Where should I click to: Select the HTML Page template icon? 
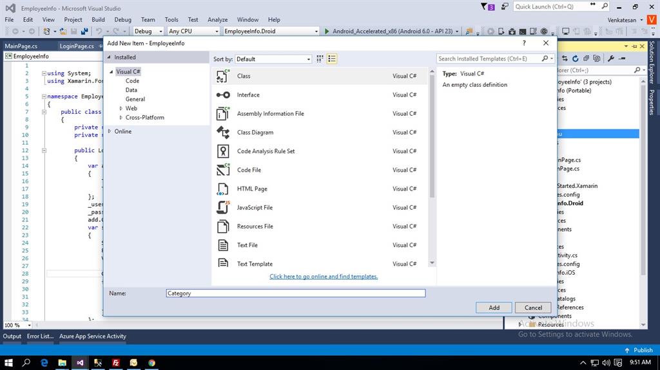[x=223, y=189]
